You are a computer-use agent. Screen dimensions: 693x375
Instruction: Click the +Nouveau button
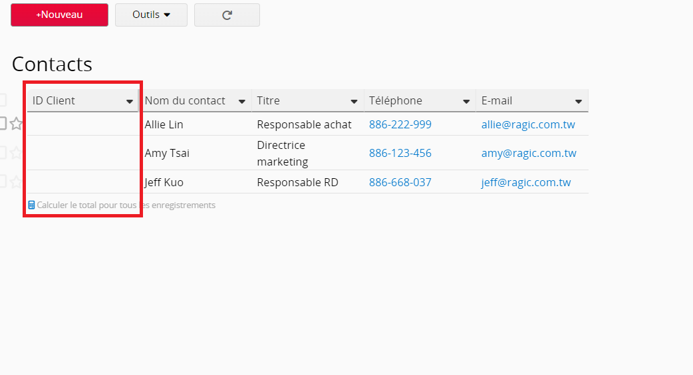(x=59, y=15)
